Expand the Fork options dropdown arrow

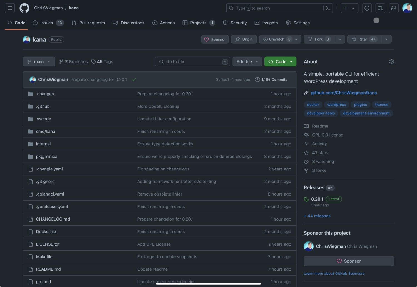[340, 39]
